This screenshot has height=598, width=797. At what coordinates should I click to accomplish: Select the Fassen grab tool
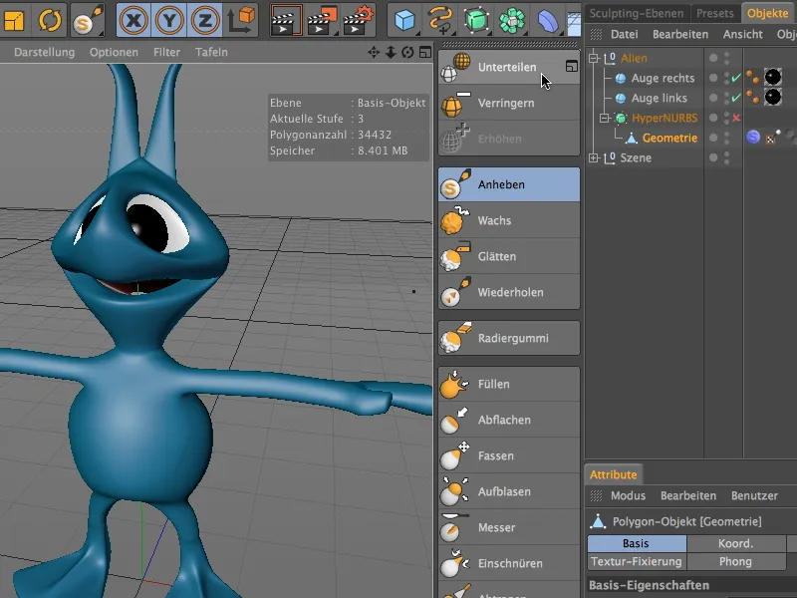[508, 456]
